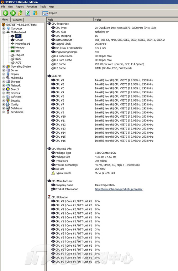Click the DirectX icon in tree
The width and height of the screenshot is (178, 271).
(8, 89)
